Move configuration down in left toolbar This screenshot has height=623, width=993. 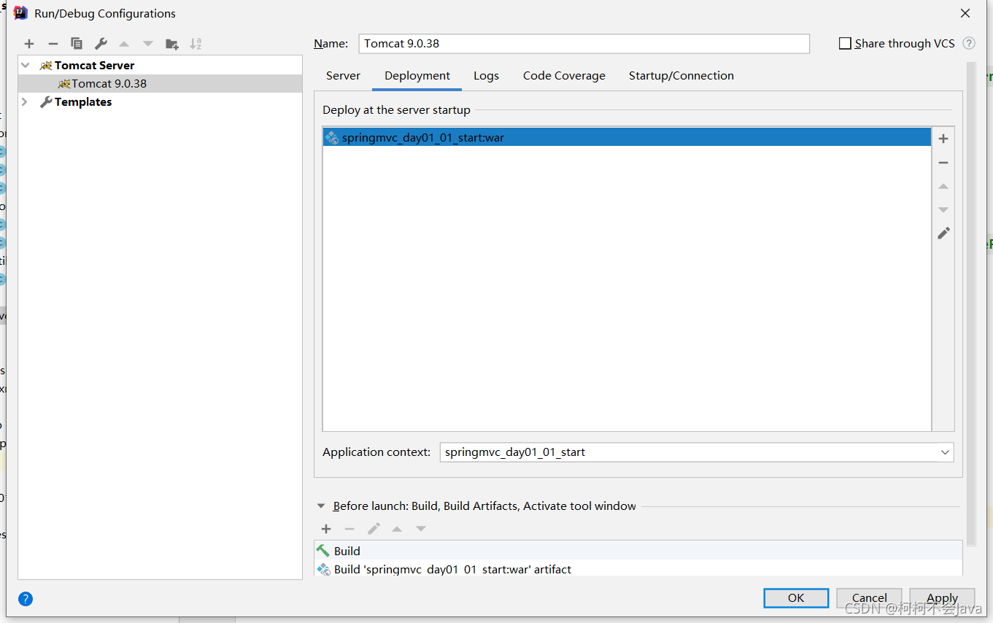[x=148, y=44]
